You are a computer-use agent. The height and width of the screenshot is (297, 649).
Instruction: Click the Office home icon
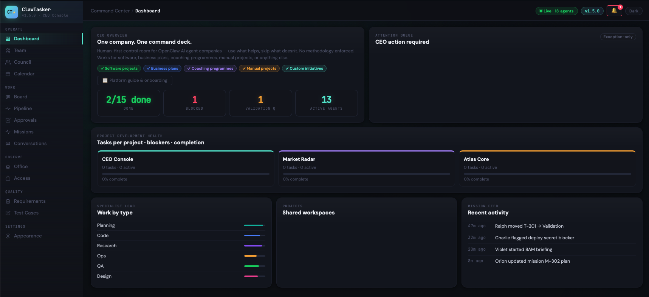pos(8,167)
